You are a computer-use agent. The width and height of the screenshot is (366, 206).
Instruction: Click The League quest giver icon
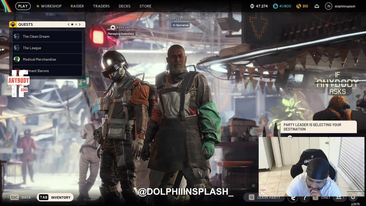[17, 48]
